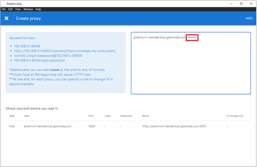Click the Password column header
The width and height of the screenshot is (257, 167).
click(x=126, y=116)
